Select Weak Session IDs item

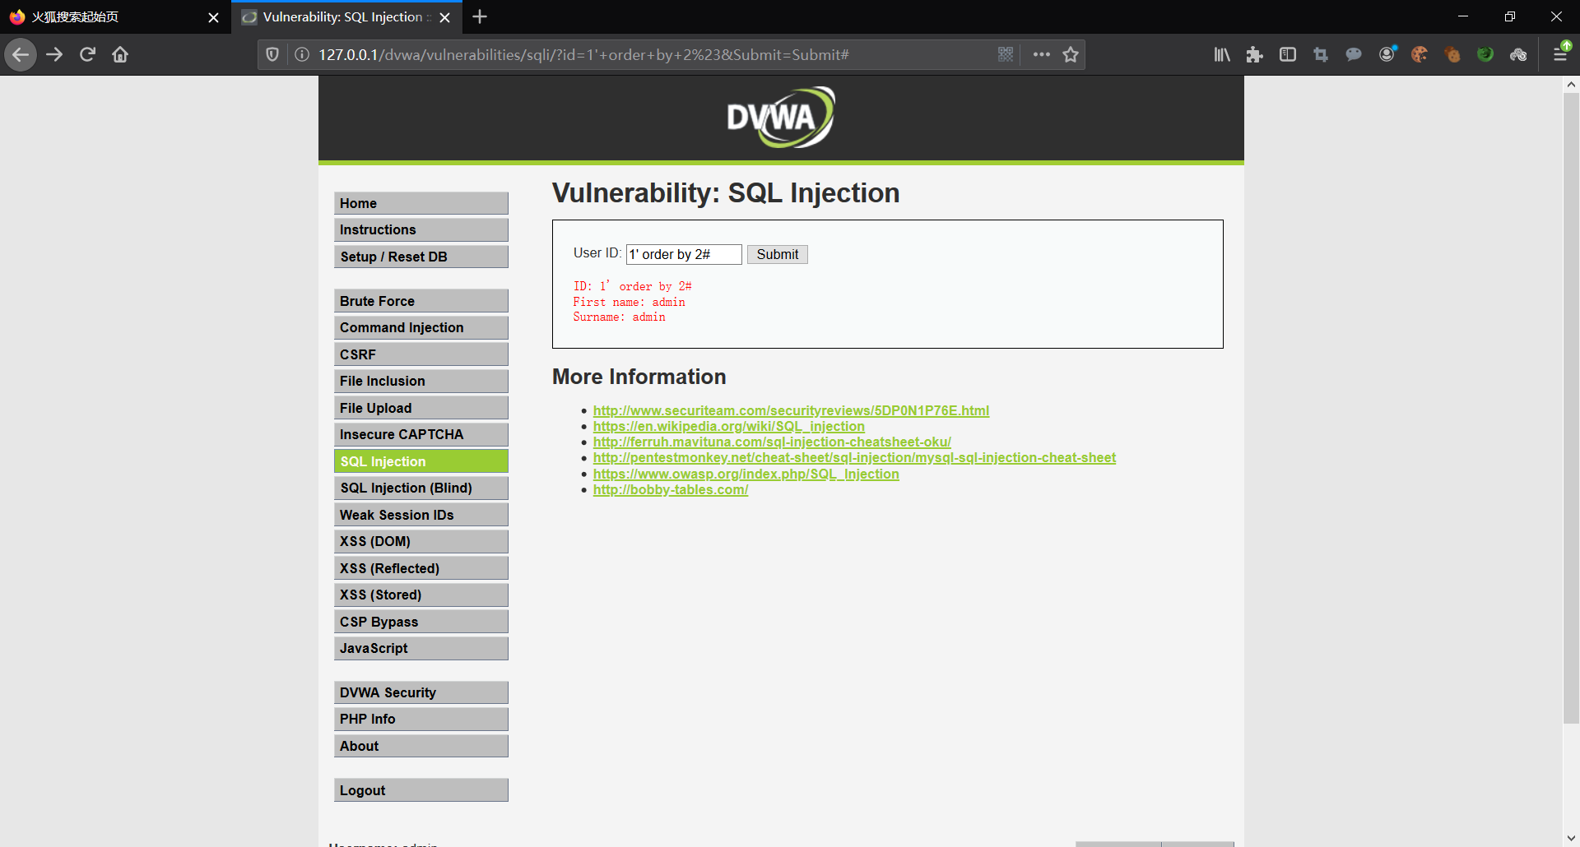coord(421,515)
